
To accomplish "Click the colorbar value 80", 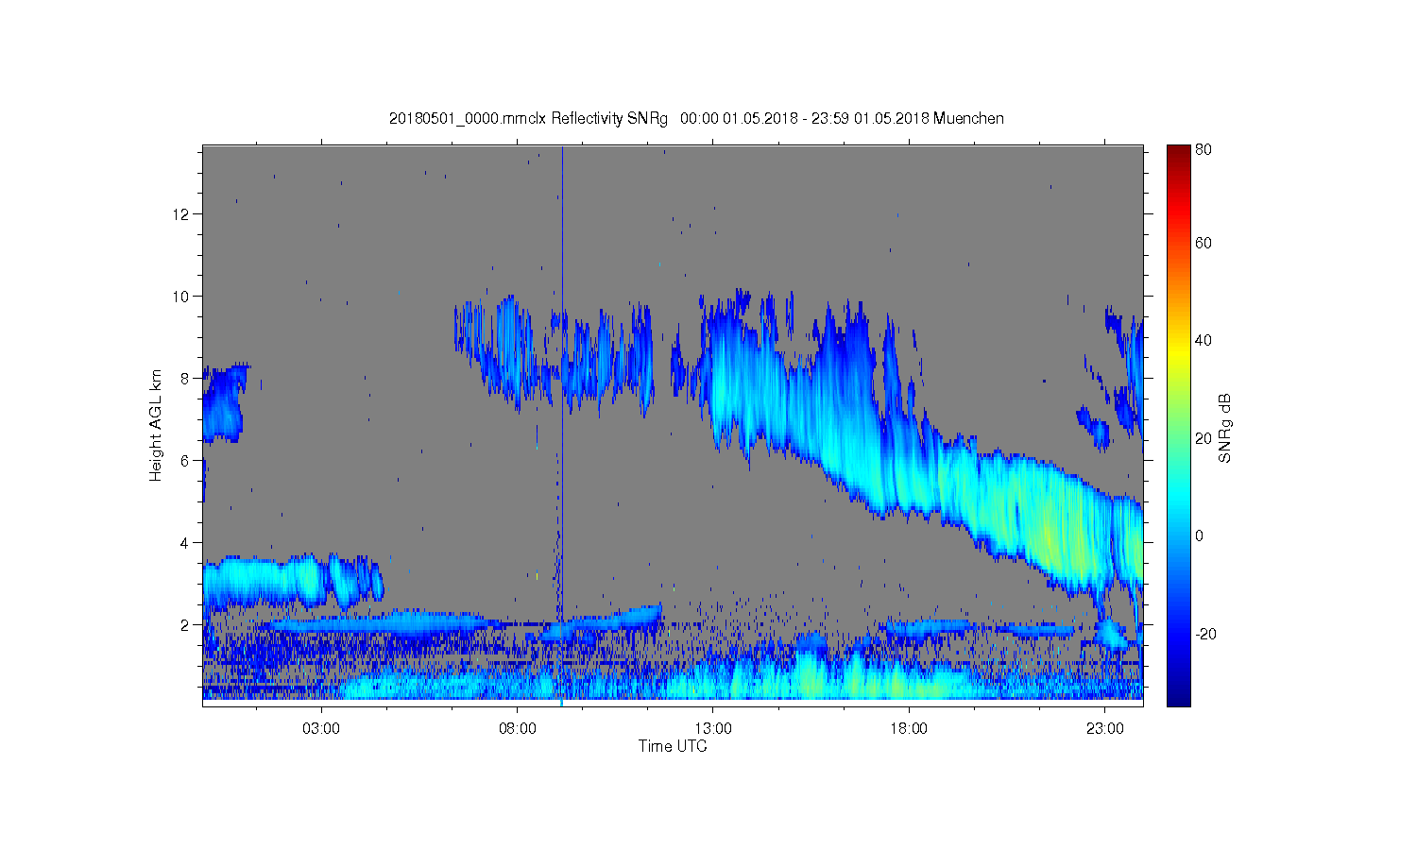I will pos(1204,149).
